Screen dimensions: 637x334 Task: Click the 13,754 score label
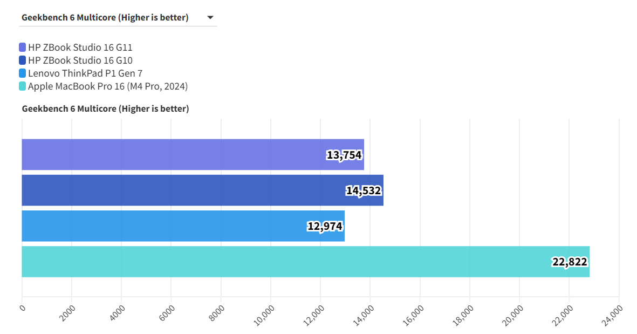pyautogui.click(x=344, y=155)
